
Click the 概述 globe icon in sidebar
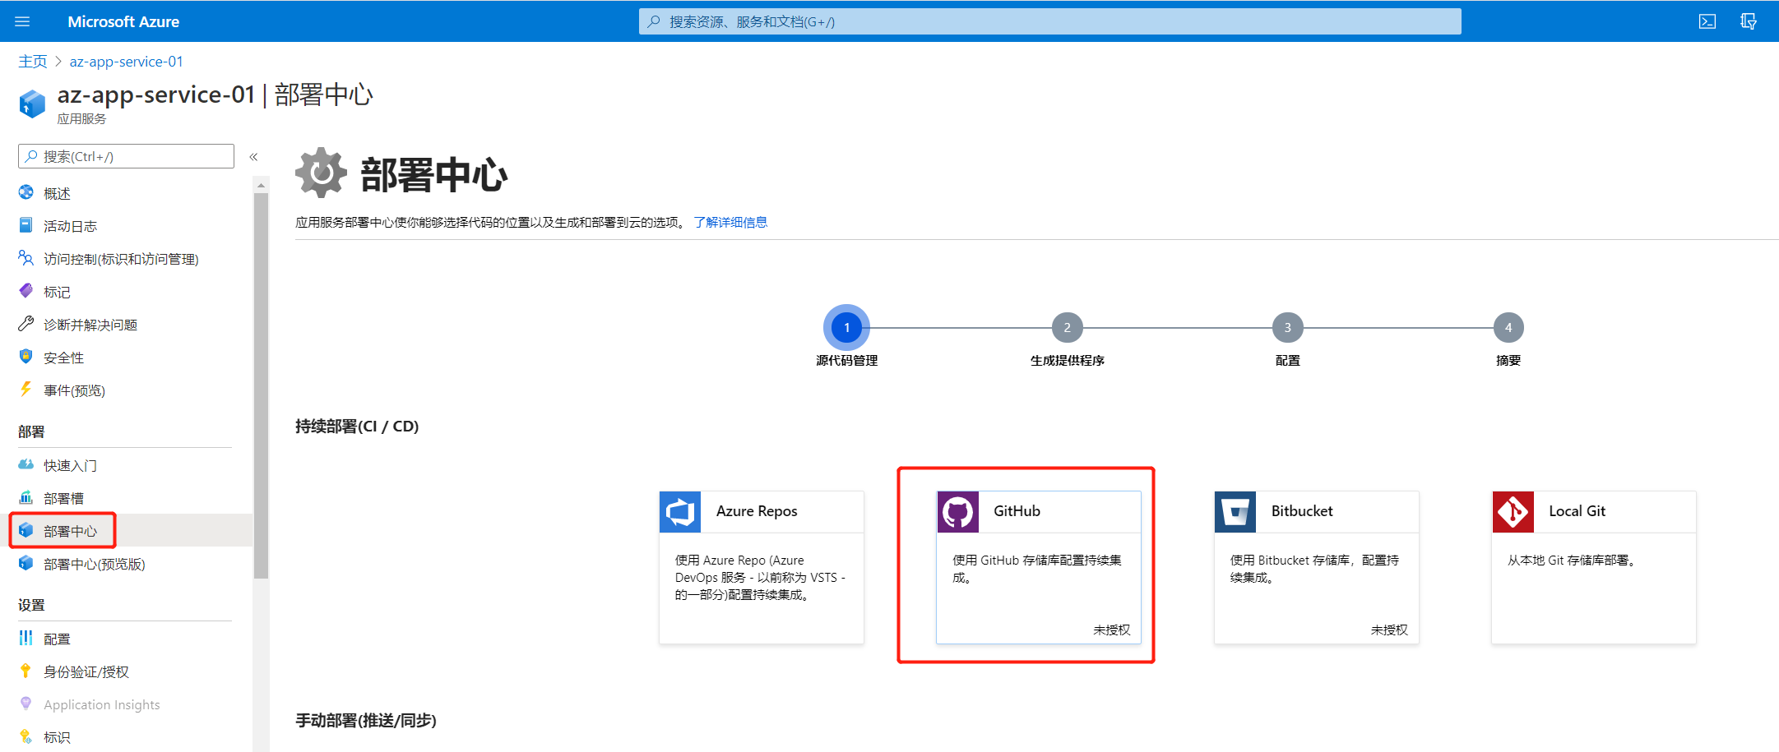click(x=26, y=192)
